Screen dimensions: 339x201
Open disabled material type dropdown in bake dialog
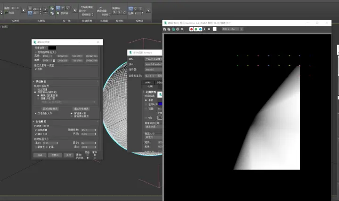pos(68,102)
